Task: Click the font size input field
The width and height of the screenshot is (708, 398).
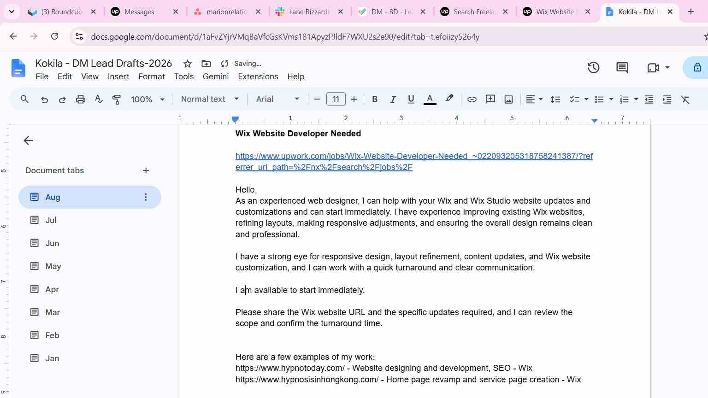Action: 336,99
